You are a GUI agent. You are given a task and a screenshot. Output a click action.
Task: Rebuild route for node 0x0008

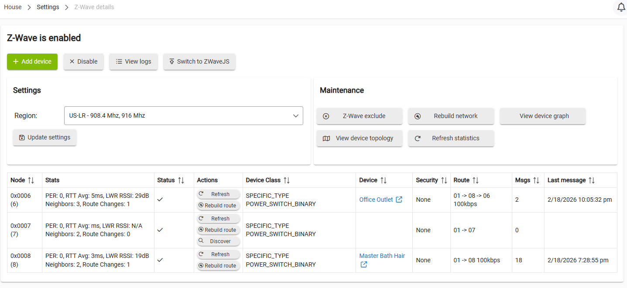tap(219, 266)
